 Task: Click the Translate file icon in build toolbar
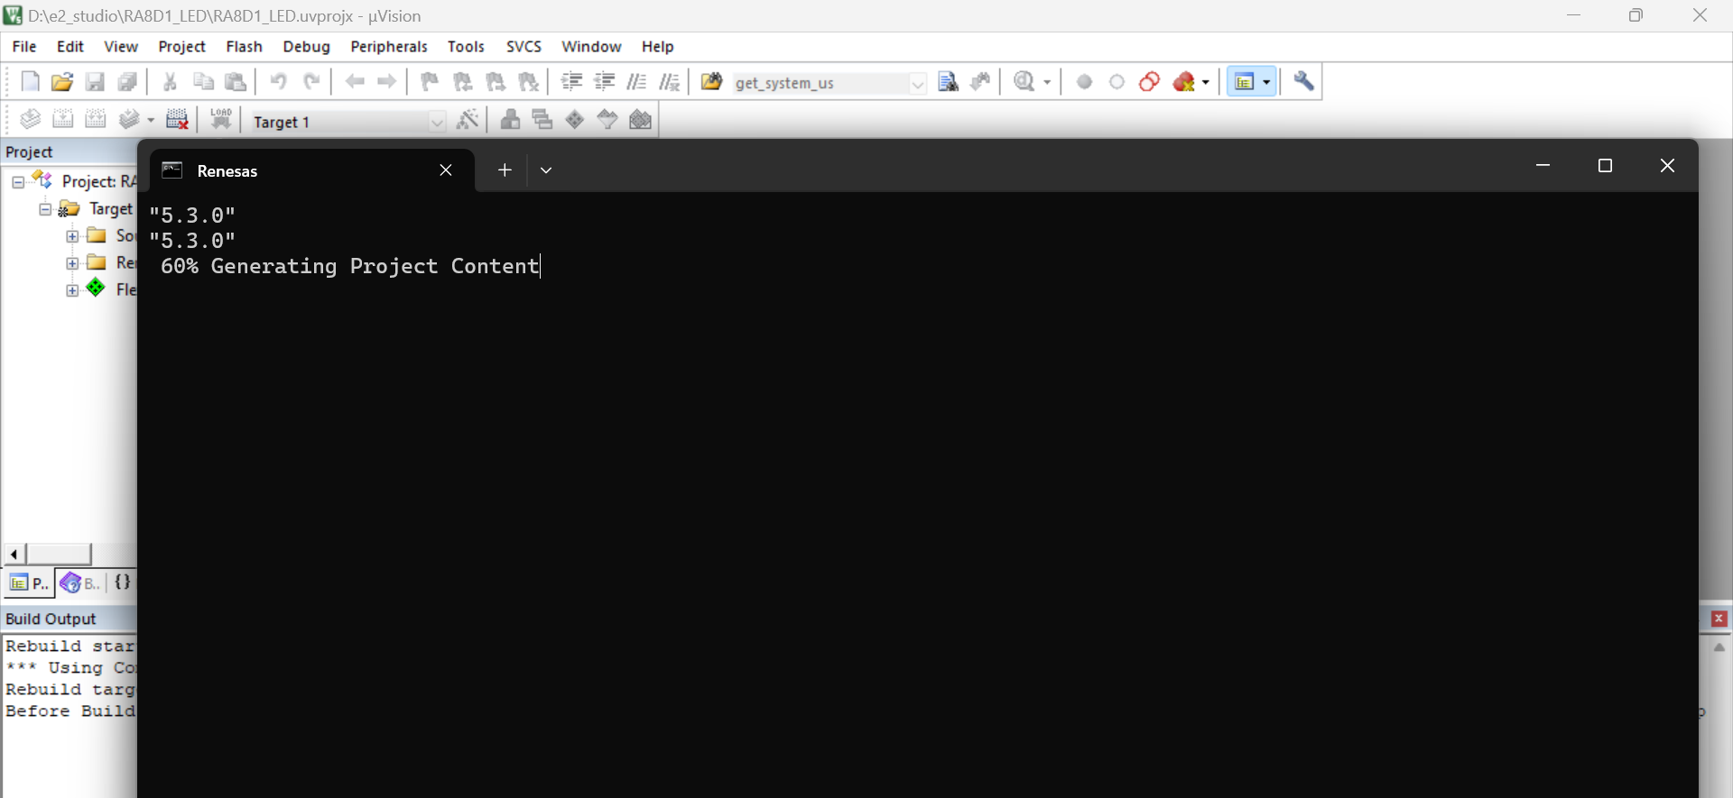(30, 120)
